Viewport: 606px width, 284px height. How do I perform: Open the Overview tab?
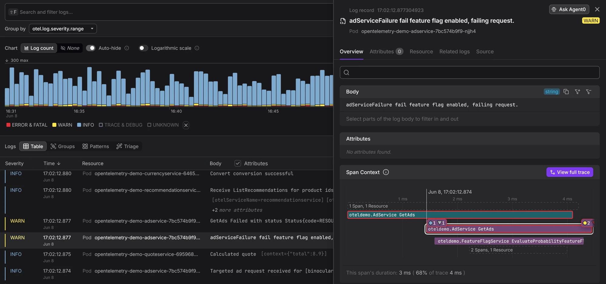point(351,51)
